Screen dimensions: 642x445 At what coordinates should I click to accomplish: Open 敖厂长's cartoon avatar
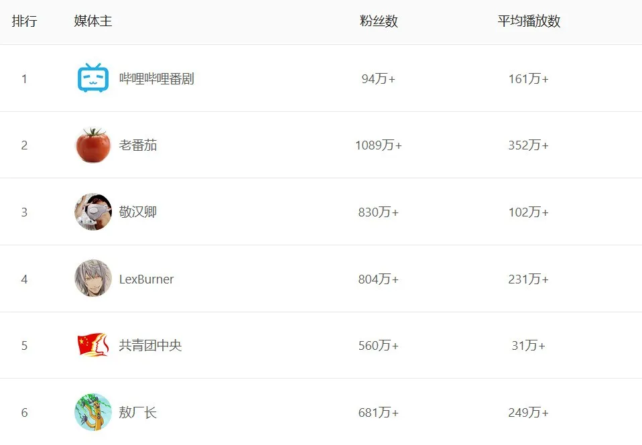(x=92, y=412)
